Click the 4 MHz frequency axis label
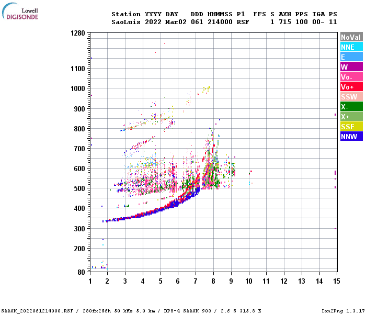Image resolution: width=366 pixels, height=314 pixels. tap(143, 281)
